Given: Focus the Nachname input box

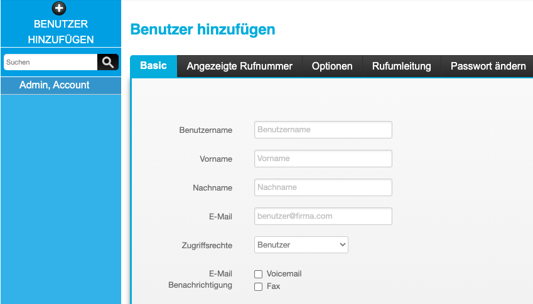Looking at the screenshot, I should 323,187.
